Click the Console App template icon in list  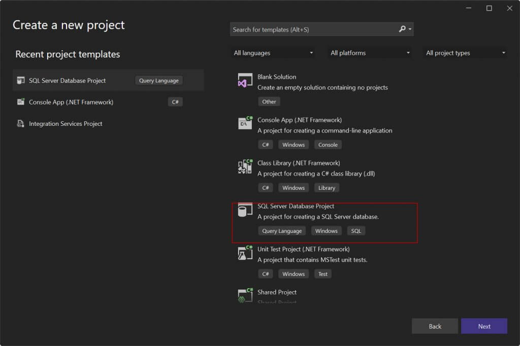(x=245, y=123)
